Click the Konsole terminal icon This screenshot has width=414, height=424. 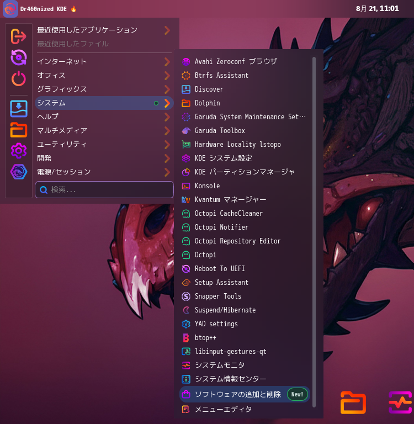coord(186,186)
